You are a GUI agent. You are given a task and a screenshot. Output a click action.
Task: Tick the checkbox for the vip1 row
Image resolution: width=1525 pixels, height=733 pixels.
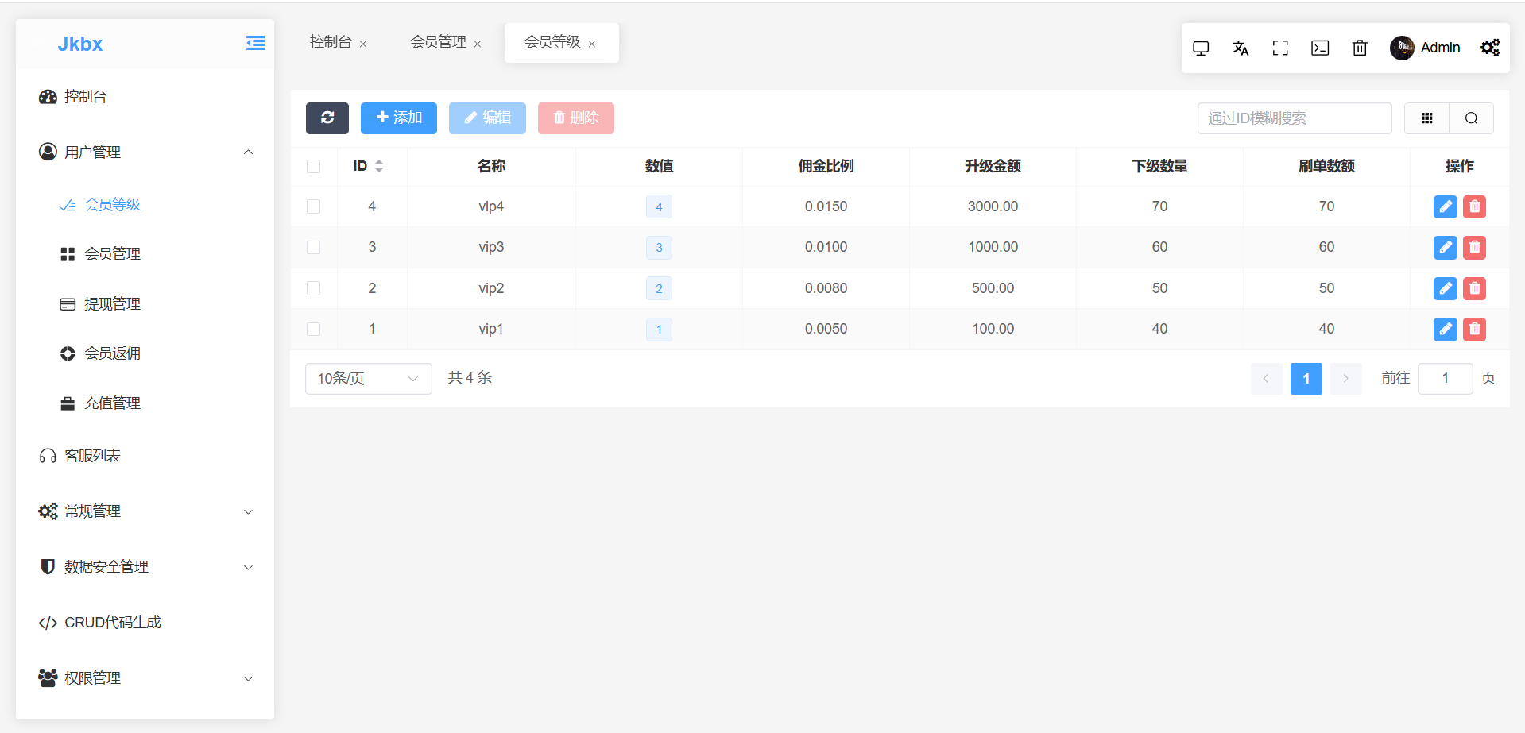pyautogui.click(x=314, y=329)
